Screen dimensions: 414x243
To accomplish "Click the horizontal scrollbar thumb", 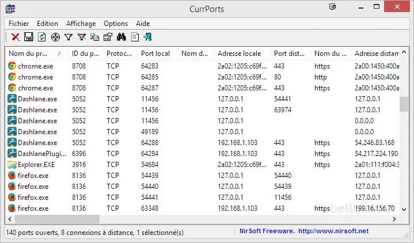I will pyautogui.click(x=57, y=219).
